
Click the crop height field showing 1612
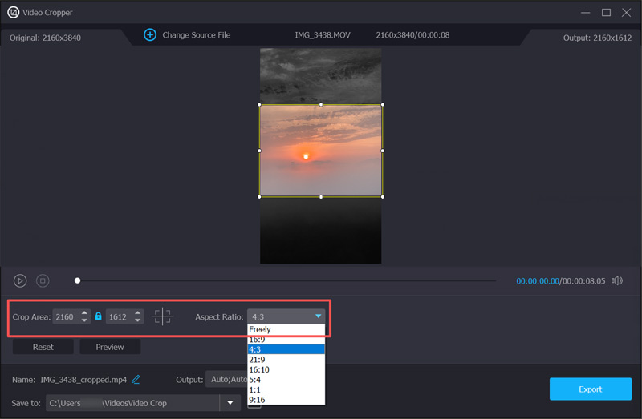click(119, 316)
